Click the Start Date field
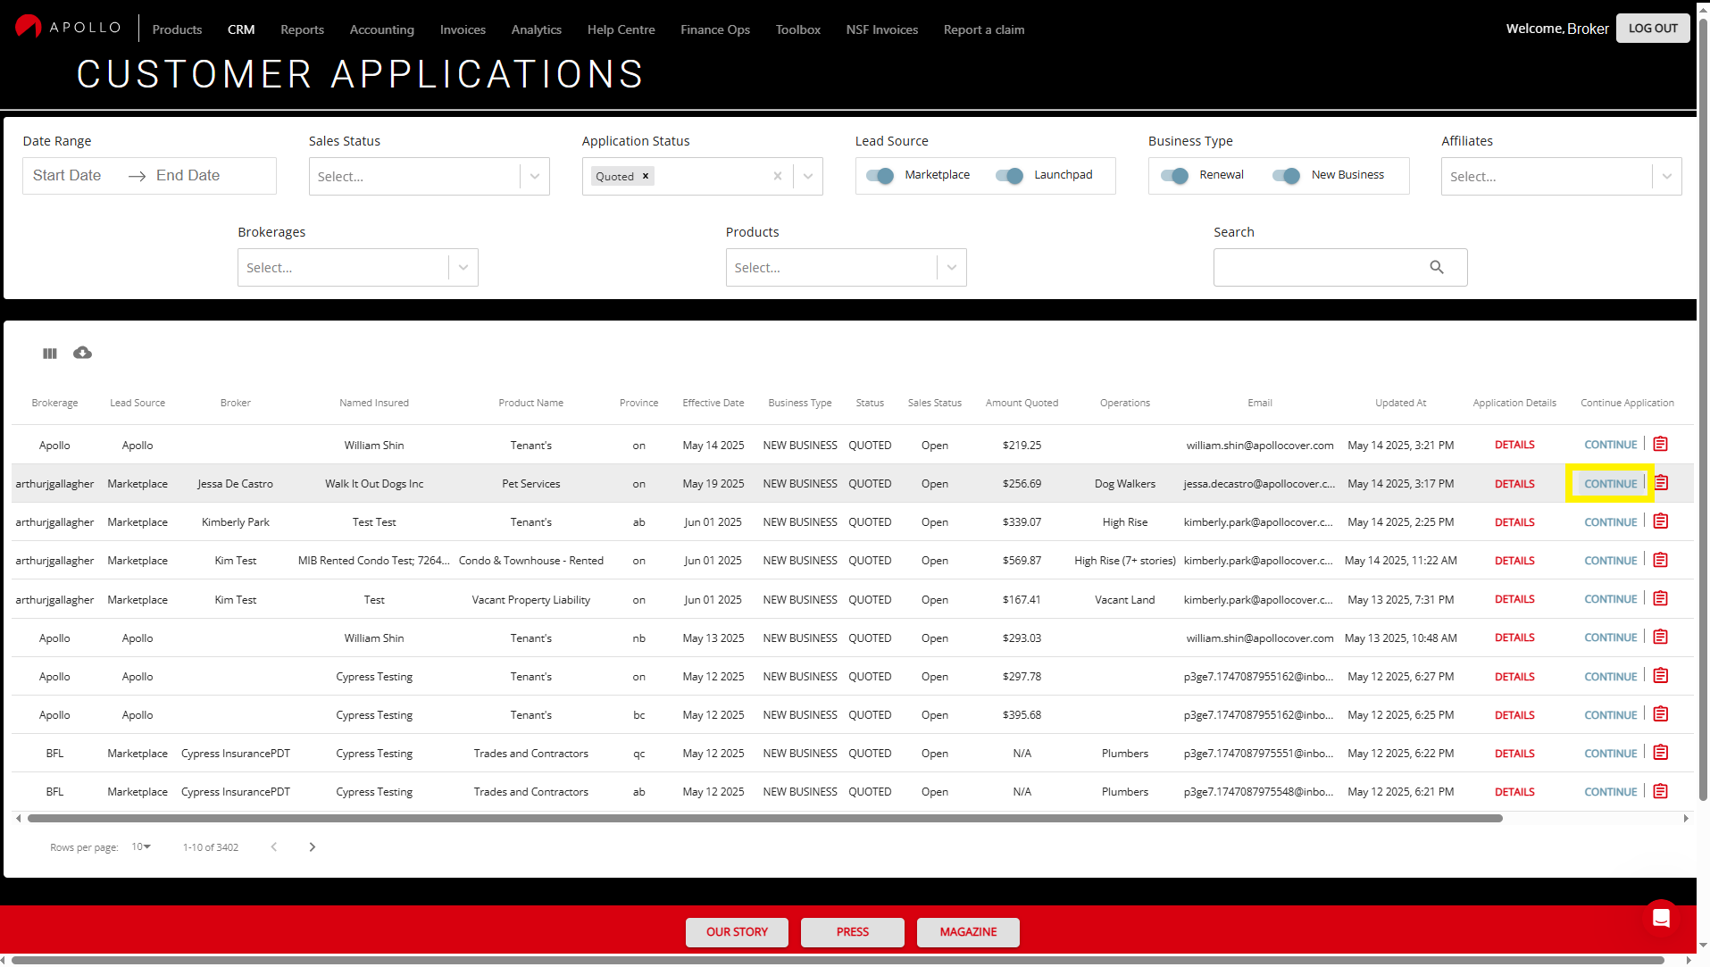Screen dimensions: 1710x967 [x=67, y=176]
